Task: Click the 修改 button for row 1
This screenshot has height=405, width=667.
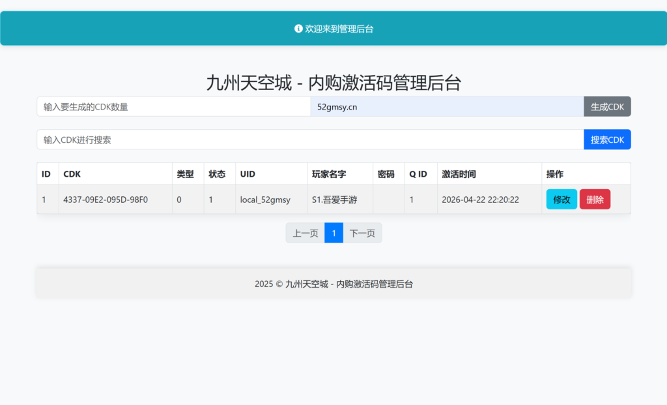Action: coord(561,200)
